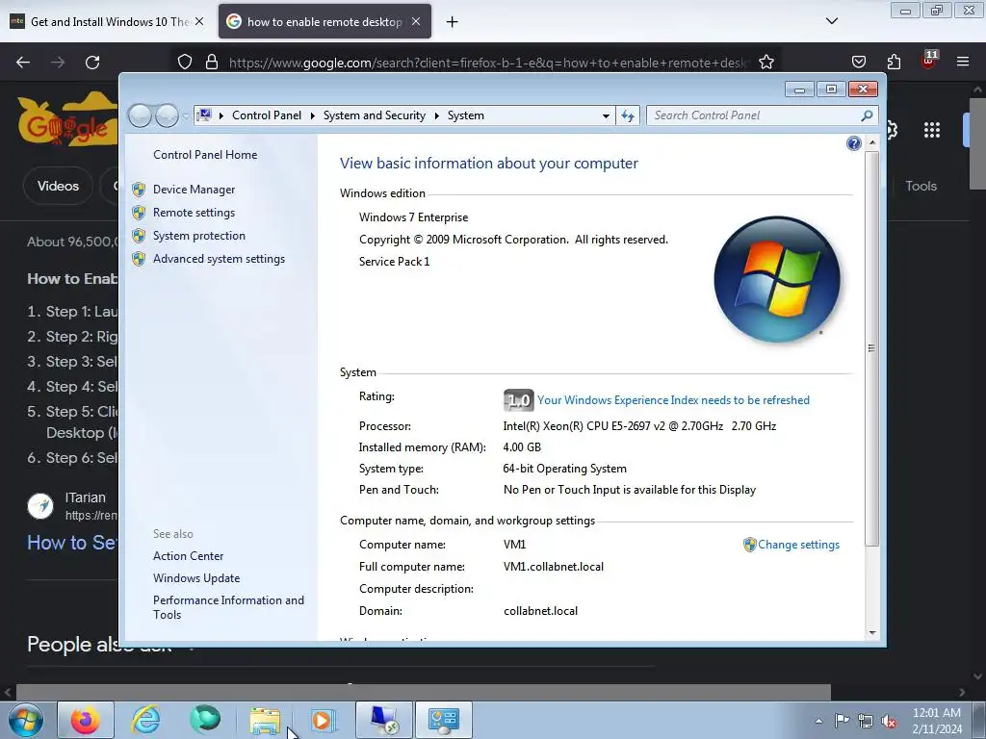The image size is (986, 739).
Task: Open Windows Explorer folder taskbar icon
Action: 265,721
